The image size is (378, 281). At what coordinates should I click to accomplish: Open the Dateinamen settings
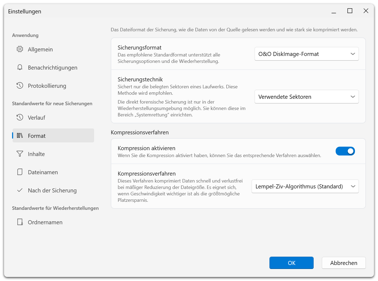pos(53,172)
